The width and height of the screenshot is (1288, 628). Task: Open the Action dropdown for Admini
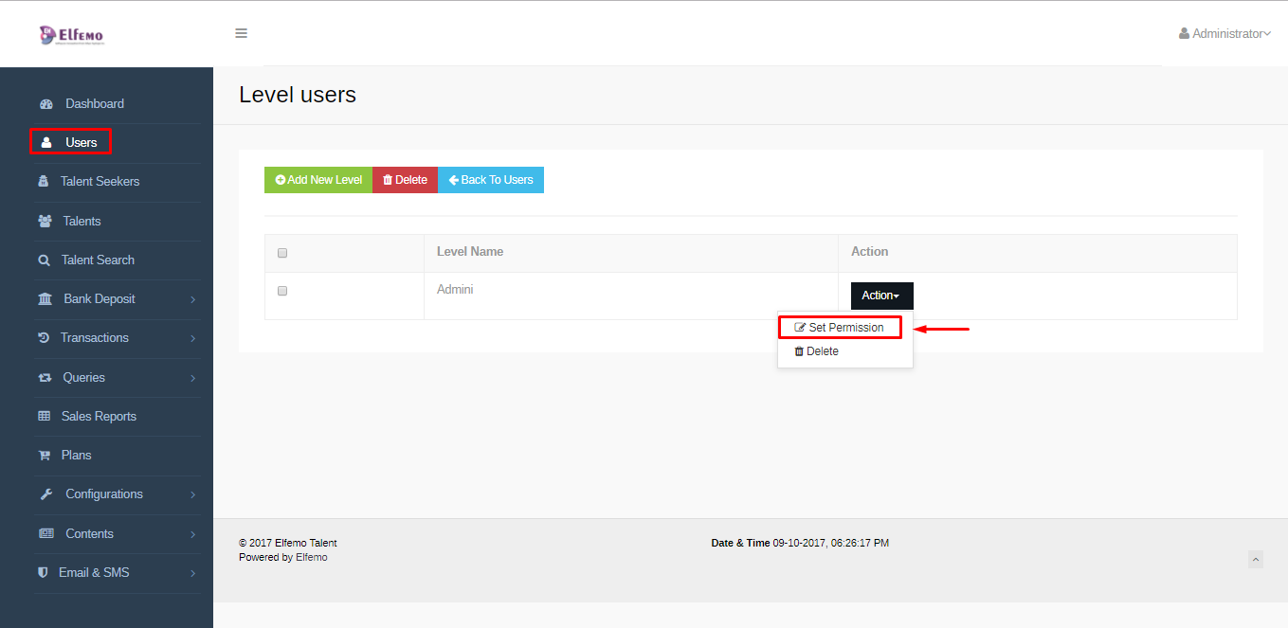[x=881, y=296]
